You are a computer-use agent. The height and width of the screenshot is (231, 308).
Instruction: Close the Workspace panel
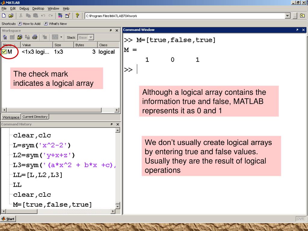pyautogui.click(x=117, y=31)
